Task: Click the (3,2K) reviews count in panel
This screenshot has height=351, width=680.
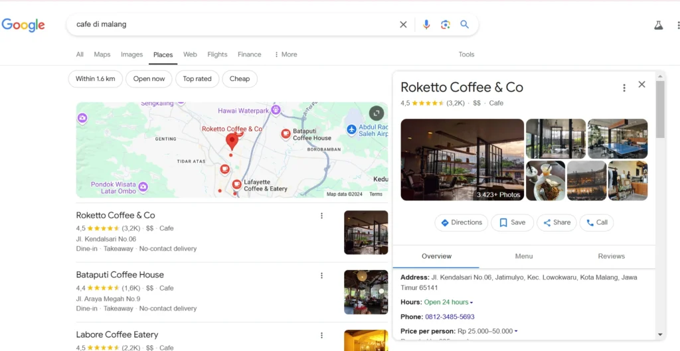Action: [456, 103]
